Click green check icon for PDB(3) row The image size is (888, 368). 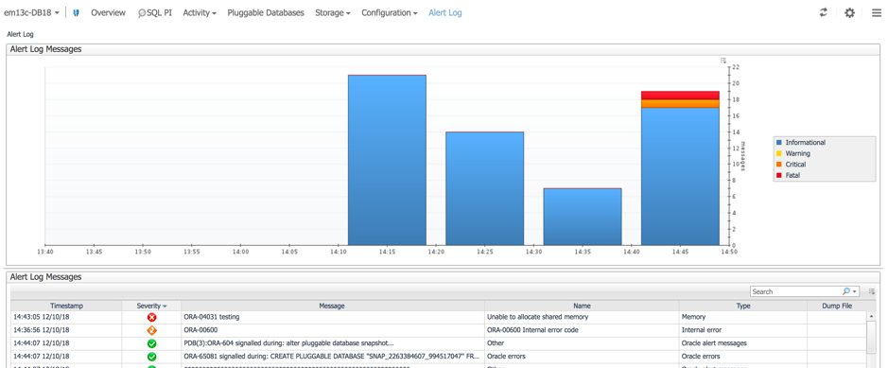151,343
